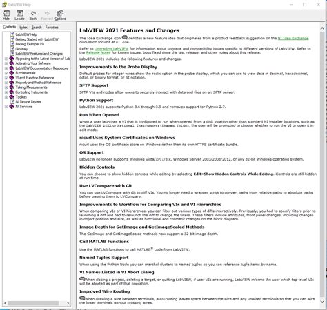This screenshot has height=310, width=327.
Task: Select the NI Device Drivers topic
Action: point(28,102)
